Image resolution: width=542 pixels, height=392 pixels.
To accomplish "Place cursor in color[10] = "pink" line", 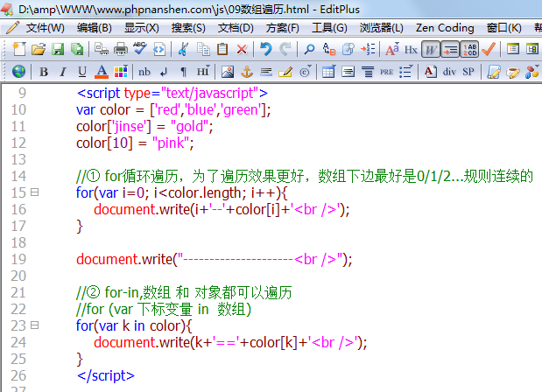I will tap(135, 143).
